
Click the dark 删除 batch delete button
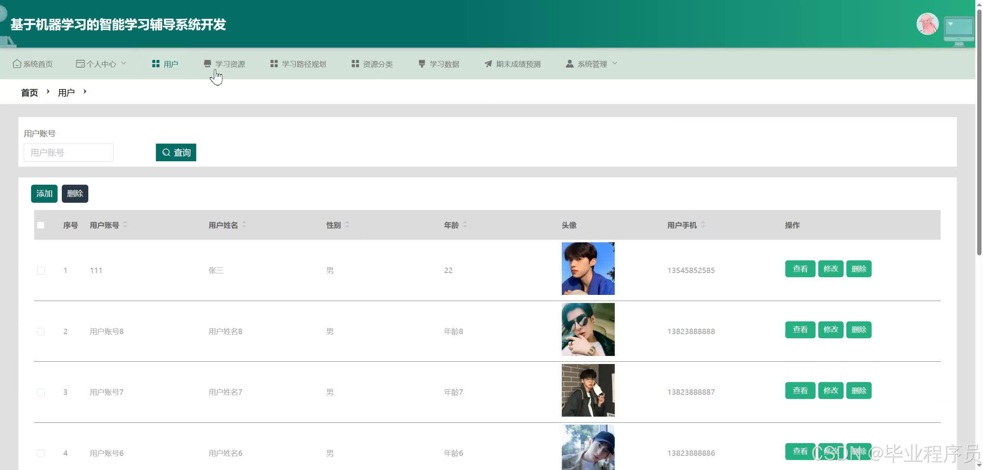(x=75, y=194)
